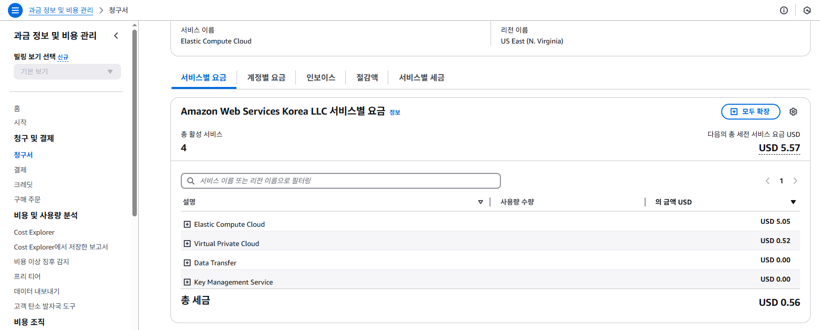Open 구매 주문 in the sidebar
The image size is (820, 330).
tap(27, 199)
